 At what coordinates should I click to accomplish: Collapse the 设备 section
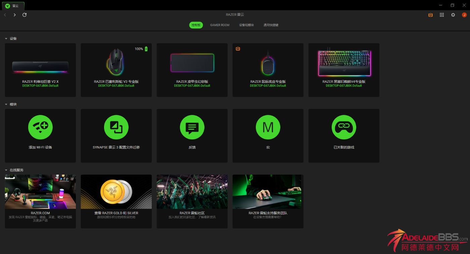pos(6,39)
